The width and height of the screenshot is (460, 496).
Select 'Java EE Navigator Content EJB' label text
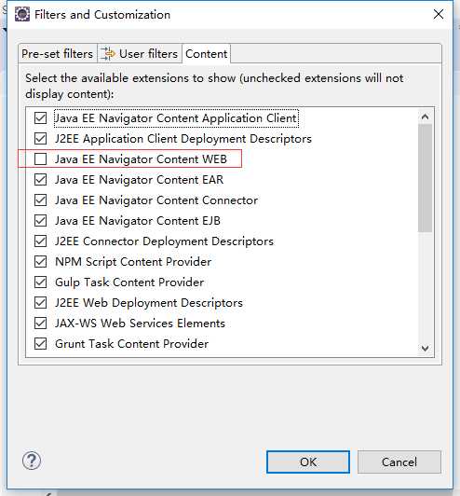pos(138,221)
